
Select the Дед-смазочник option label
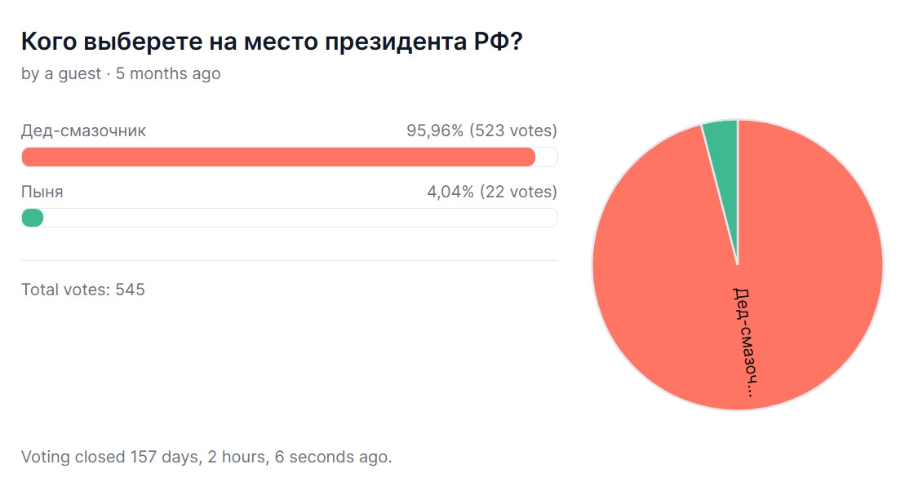[x=83, y=130]
